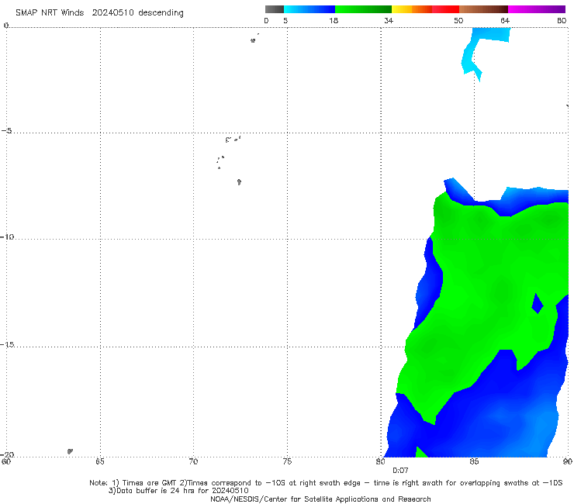Click the small island near 63E 20S
Screen dimensions: 574x504
[x=70, y=451]
